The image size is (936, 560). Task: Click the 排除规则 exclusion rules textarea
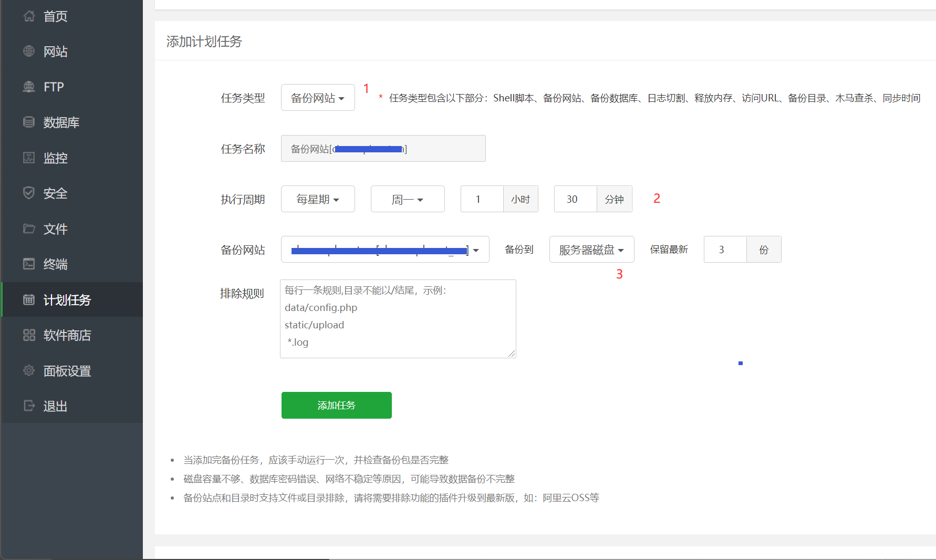pyautogui.click(x=398, y=318)
